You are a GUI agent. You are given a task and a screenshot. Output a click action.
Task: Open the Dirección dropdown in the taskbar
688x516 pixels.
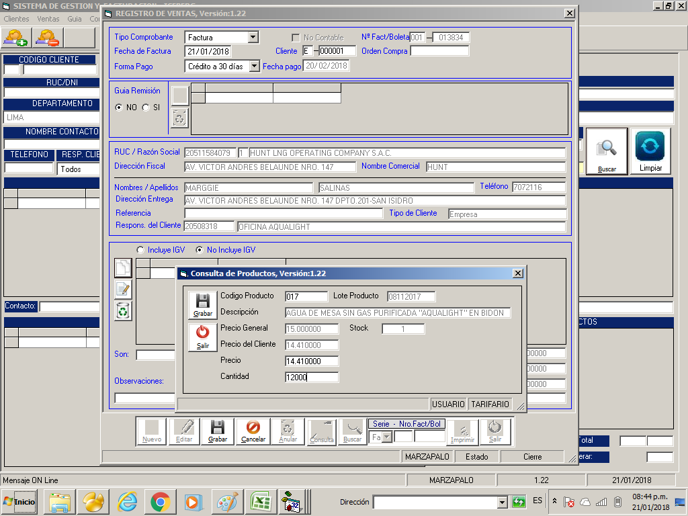click(501, 502)
